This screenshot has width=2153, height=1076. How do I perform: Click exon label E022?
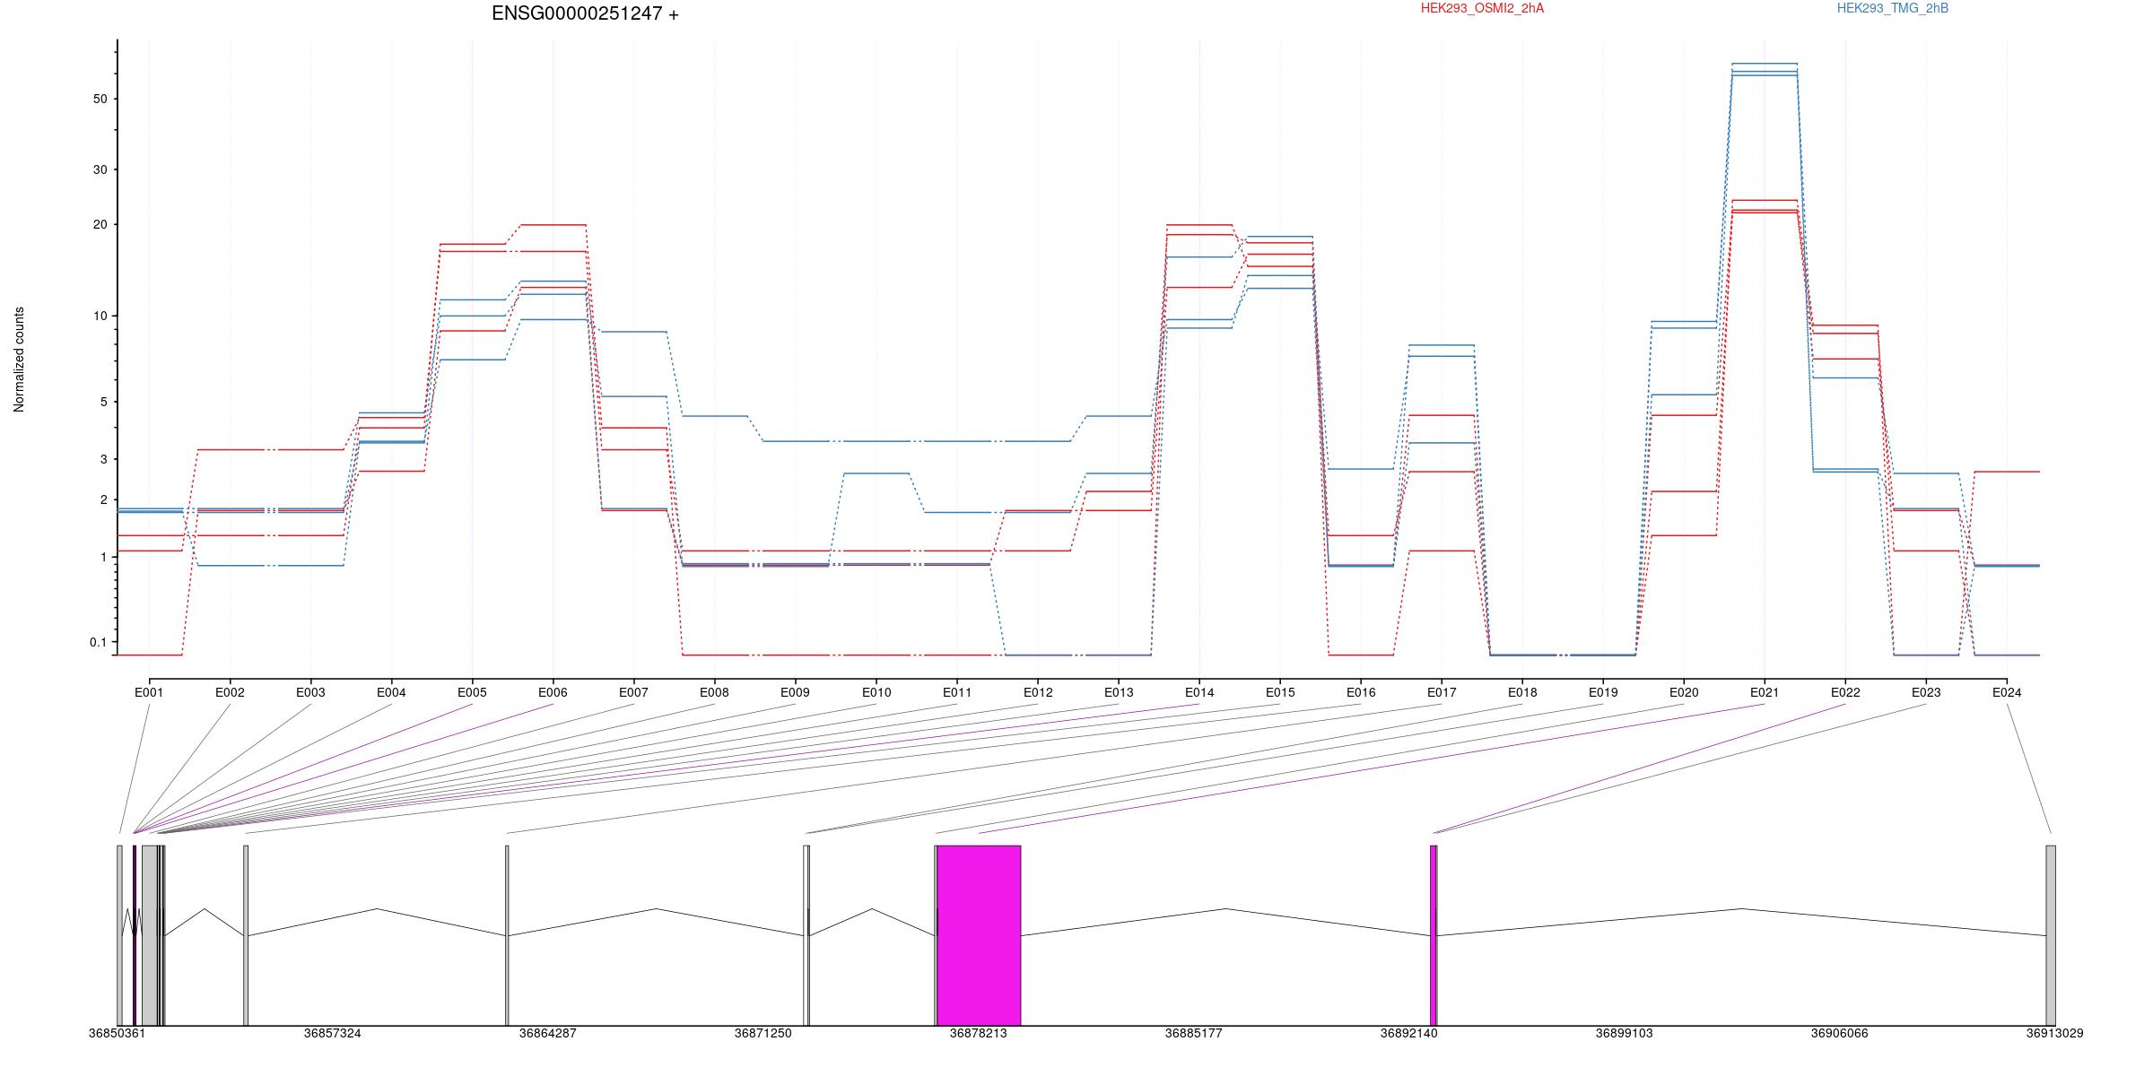[1845, 692]
